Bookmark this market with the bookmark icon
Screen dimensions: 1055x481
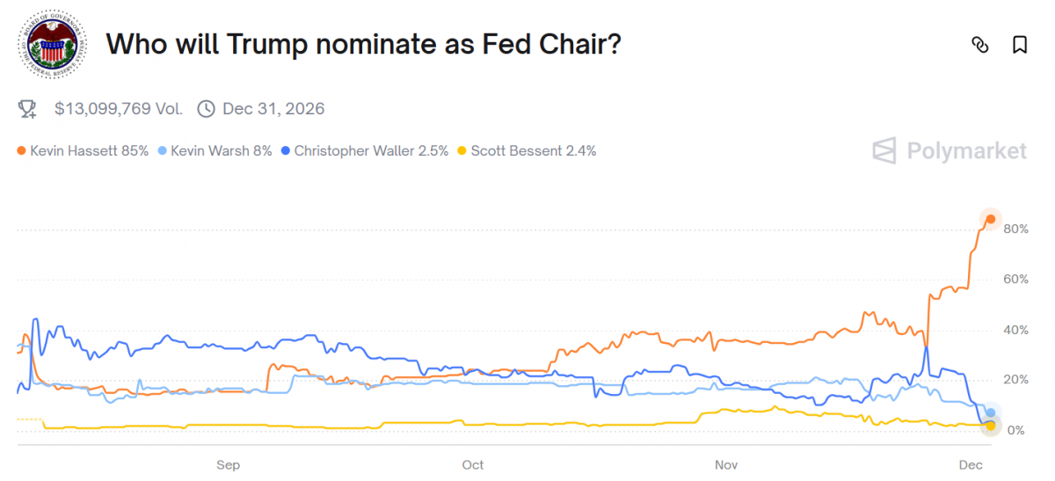click(1020, 45)
